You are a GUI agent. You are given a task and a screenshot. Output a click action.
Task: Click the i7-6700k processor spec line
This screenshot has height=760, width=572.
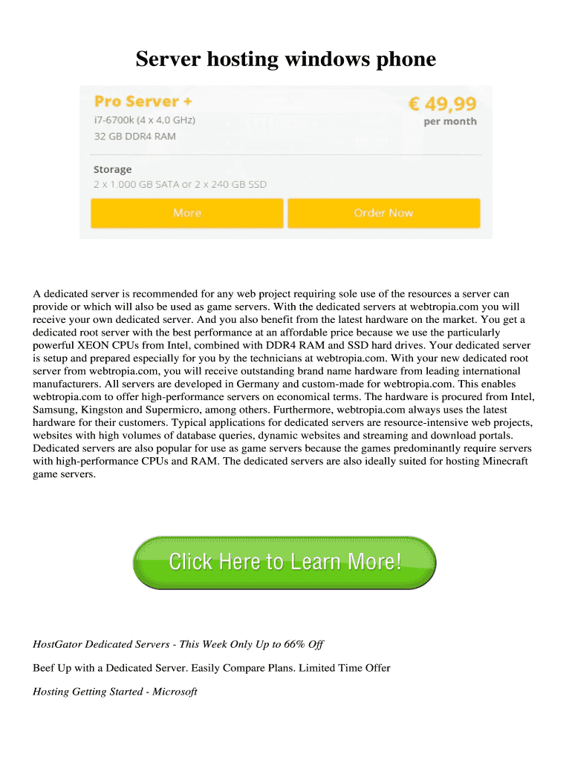click(146, 120)
